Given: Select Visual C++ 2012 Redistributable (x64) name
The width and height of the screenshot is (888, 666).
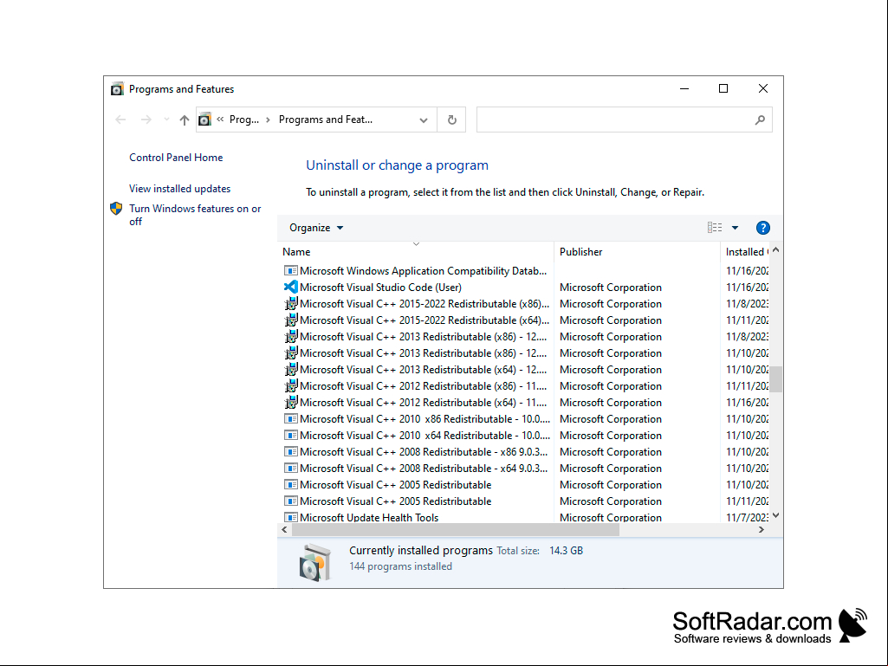Looking at the screenshot, I should pos(423,402).
